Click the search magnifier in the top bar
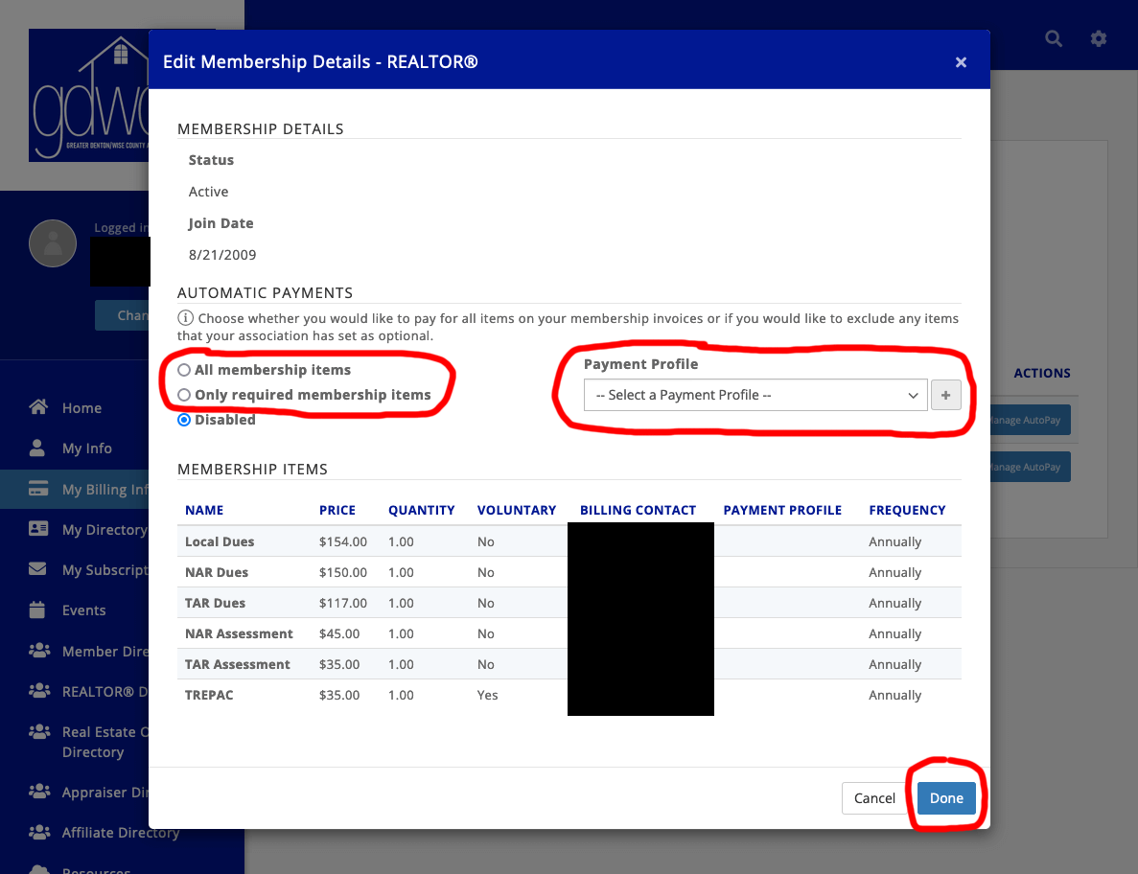 [x=1053, y=38]
